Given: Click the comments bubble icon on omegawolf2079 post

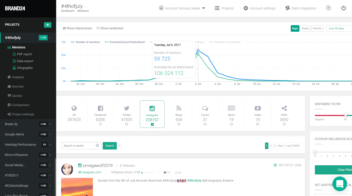Looking at the screenshot, I should coord(177,173).
